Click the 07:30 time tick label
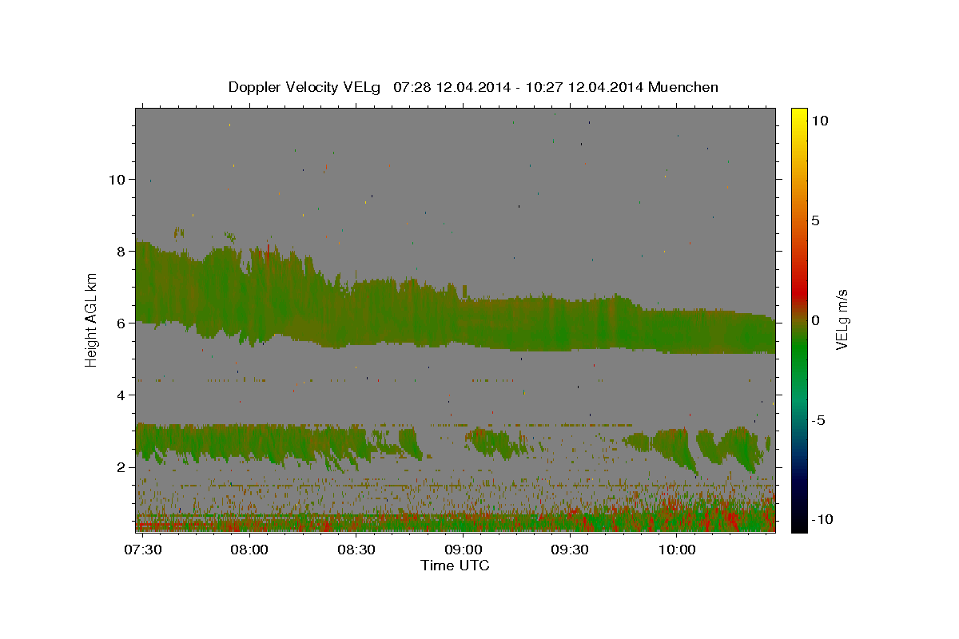Viewport: 959px width, 639px height. tap(144, 550)
